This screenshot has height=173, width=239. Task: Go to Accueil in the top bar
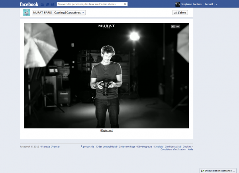208,4
